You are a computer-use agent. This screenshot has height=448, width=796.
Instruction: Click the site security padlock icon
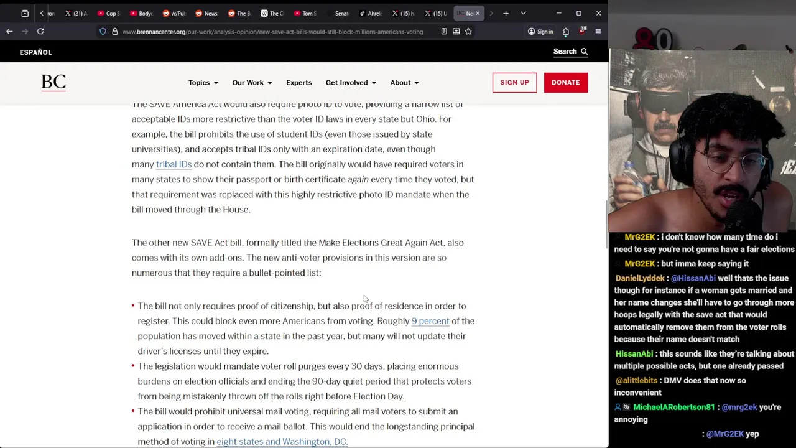click(x=115, y=32)
